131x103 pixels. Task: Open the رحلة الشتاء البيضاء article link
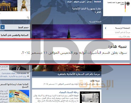69,92
